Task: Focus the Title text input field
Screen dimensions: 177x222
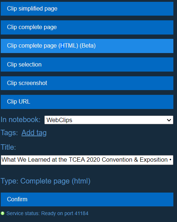Action: [87, 160]
